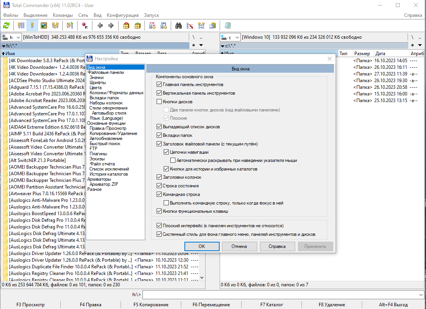The image size is (426, 309).
Task: Toggle the Командная строка checkbox
Action: point(159,194)
